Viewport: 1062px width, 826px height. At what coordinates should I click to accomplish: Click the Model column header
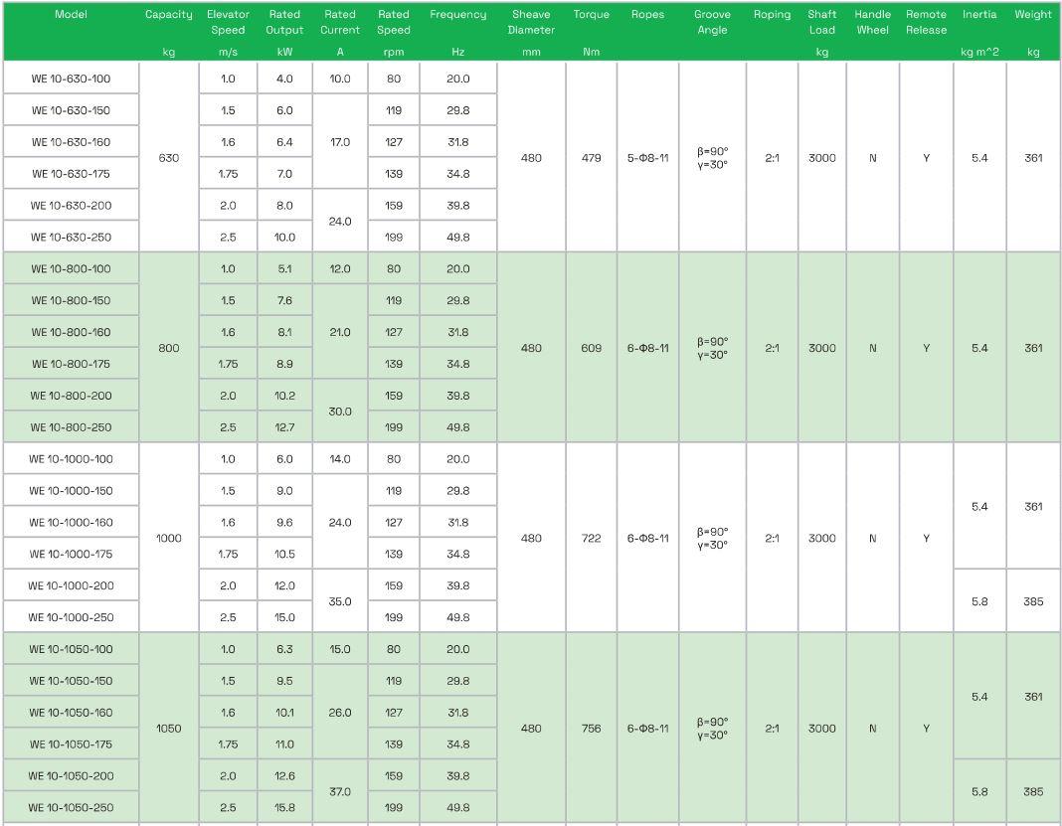click(71, 14)
